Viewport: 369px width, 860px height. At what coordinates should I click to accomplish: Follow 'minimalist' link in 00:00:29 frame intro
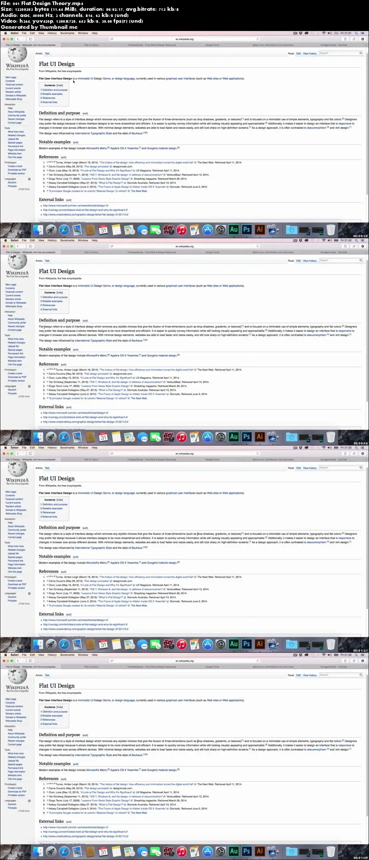click(x=84, y=79)
